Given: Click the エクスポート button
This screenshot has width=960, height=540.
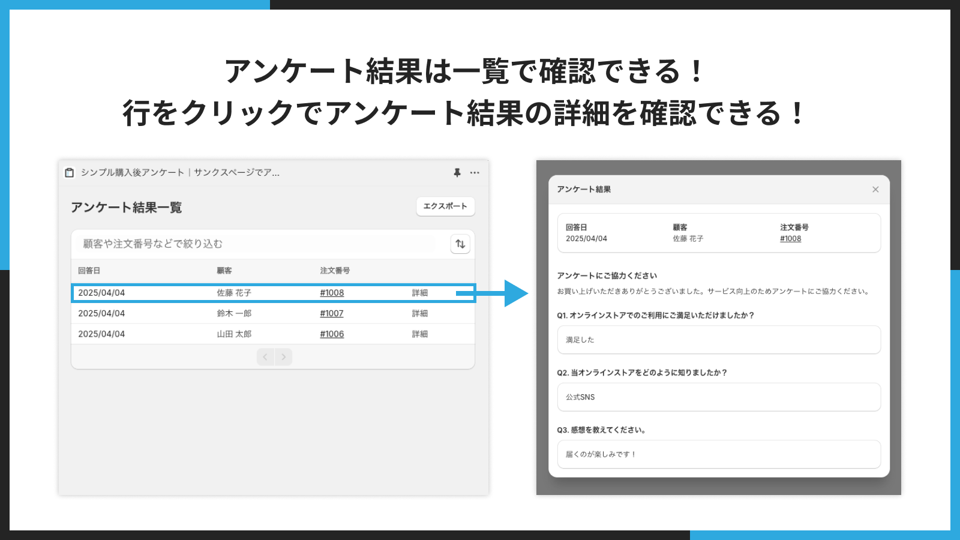Looking at the screenshot, I should [445, 206].
